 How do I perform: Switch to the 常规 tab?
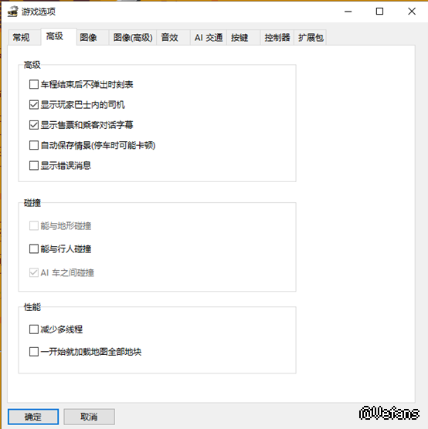[21, 38]
